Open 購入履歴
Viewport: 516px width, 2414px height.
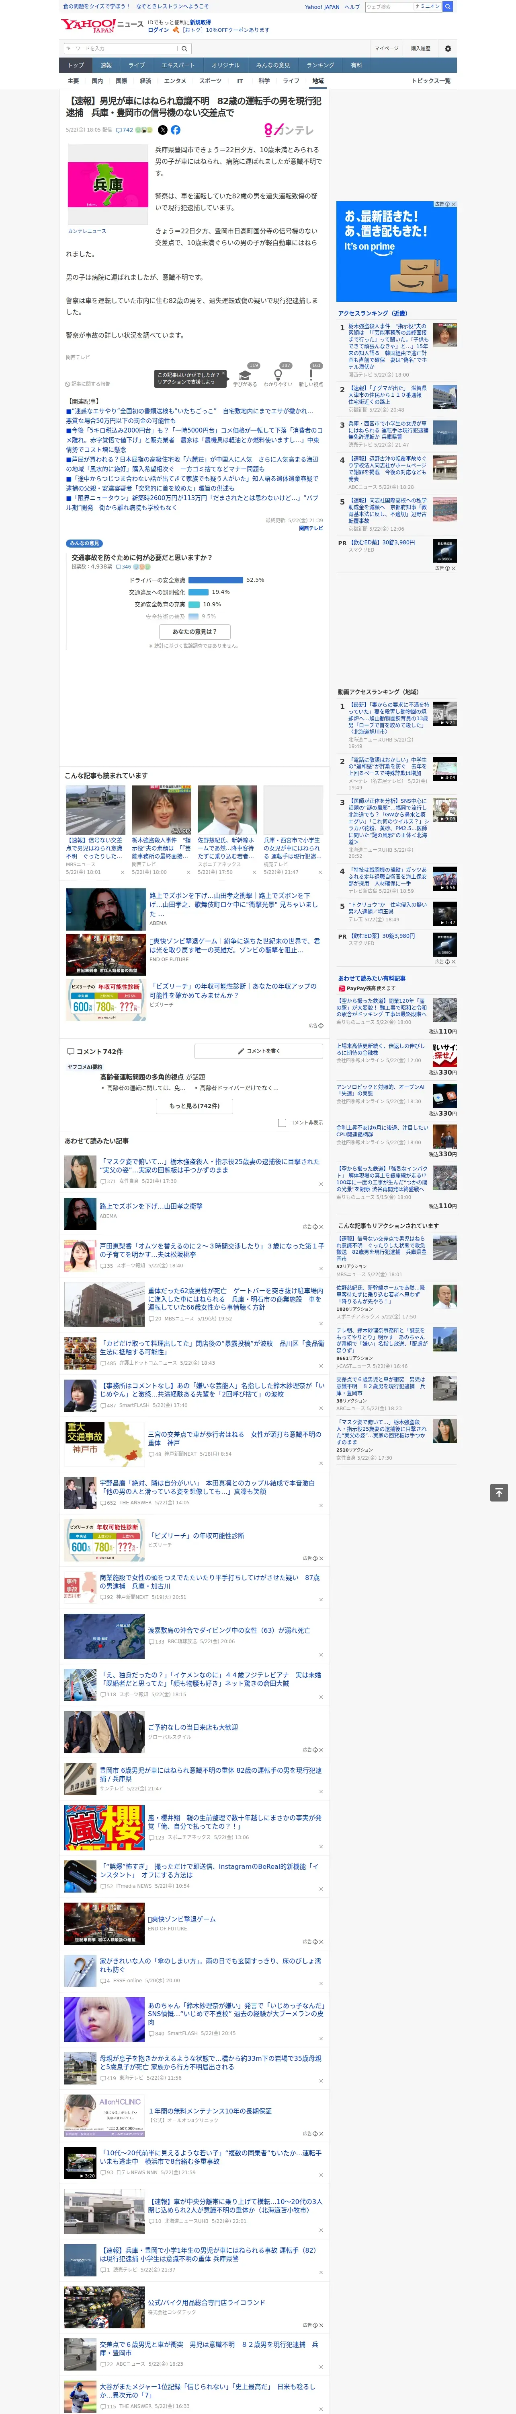420,49
